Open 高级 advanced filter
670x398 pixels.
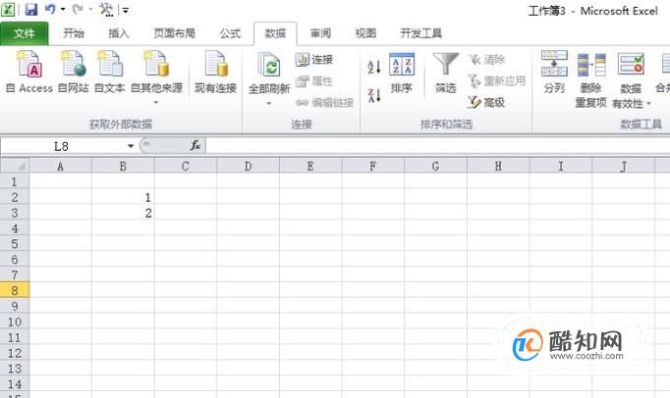pyautogui.click(x=486, y=102)
